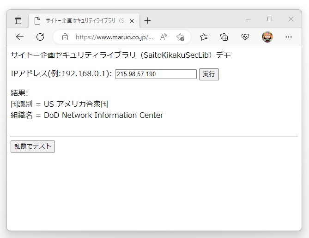Open the tab actions menu icon
This screenshot has height=238, width=309.
tap(18, 21)
